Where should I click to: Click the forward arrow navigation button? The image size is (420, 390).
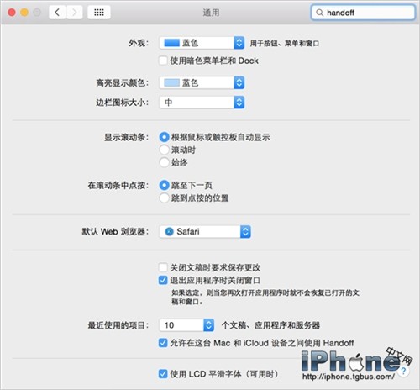74,13
